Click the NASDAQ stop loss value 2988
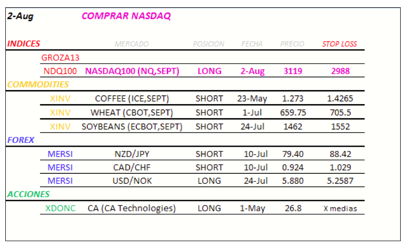Viewport: 406px width, 245px height. click(x=341, y=71)
